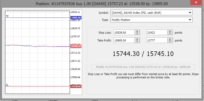This screenshot has height=101, width=204.
Task: Decrease the Take Profit price with down arrow
Action: 137,41
